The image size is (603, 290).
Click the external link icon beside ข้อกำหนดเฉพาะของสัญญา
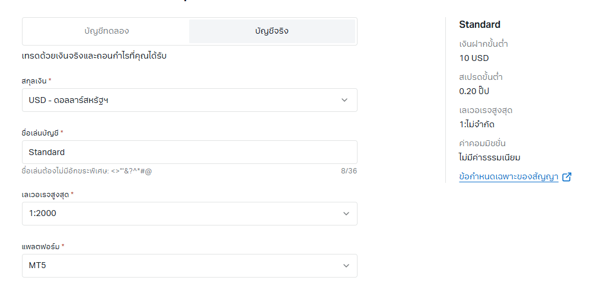[x=567, y=176]
